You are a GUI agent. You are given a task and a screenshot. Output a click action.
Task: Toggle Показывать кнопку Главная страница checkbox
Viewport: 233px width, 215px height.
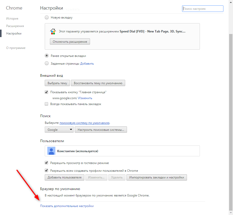[47, 92]
